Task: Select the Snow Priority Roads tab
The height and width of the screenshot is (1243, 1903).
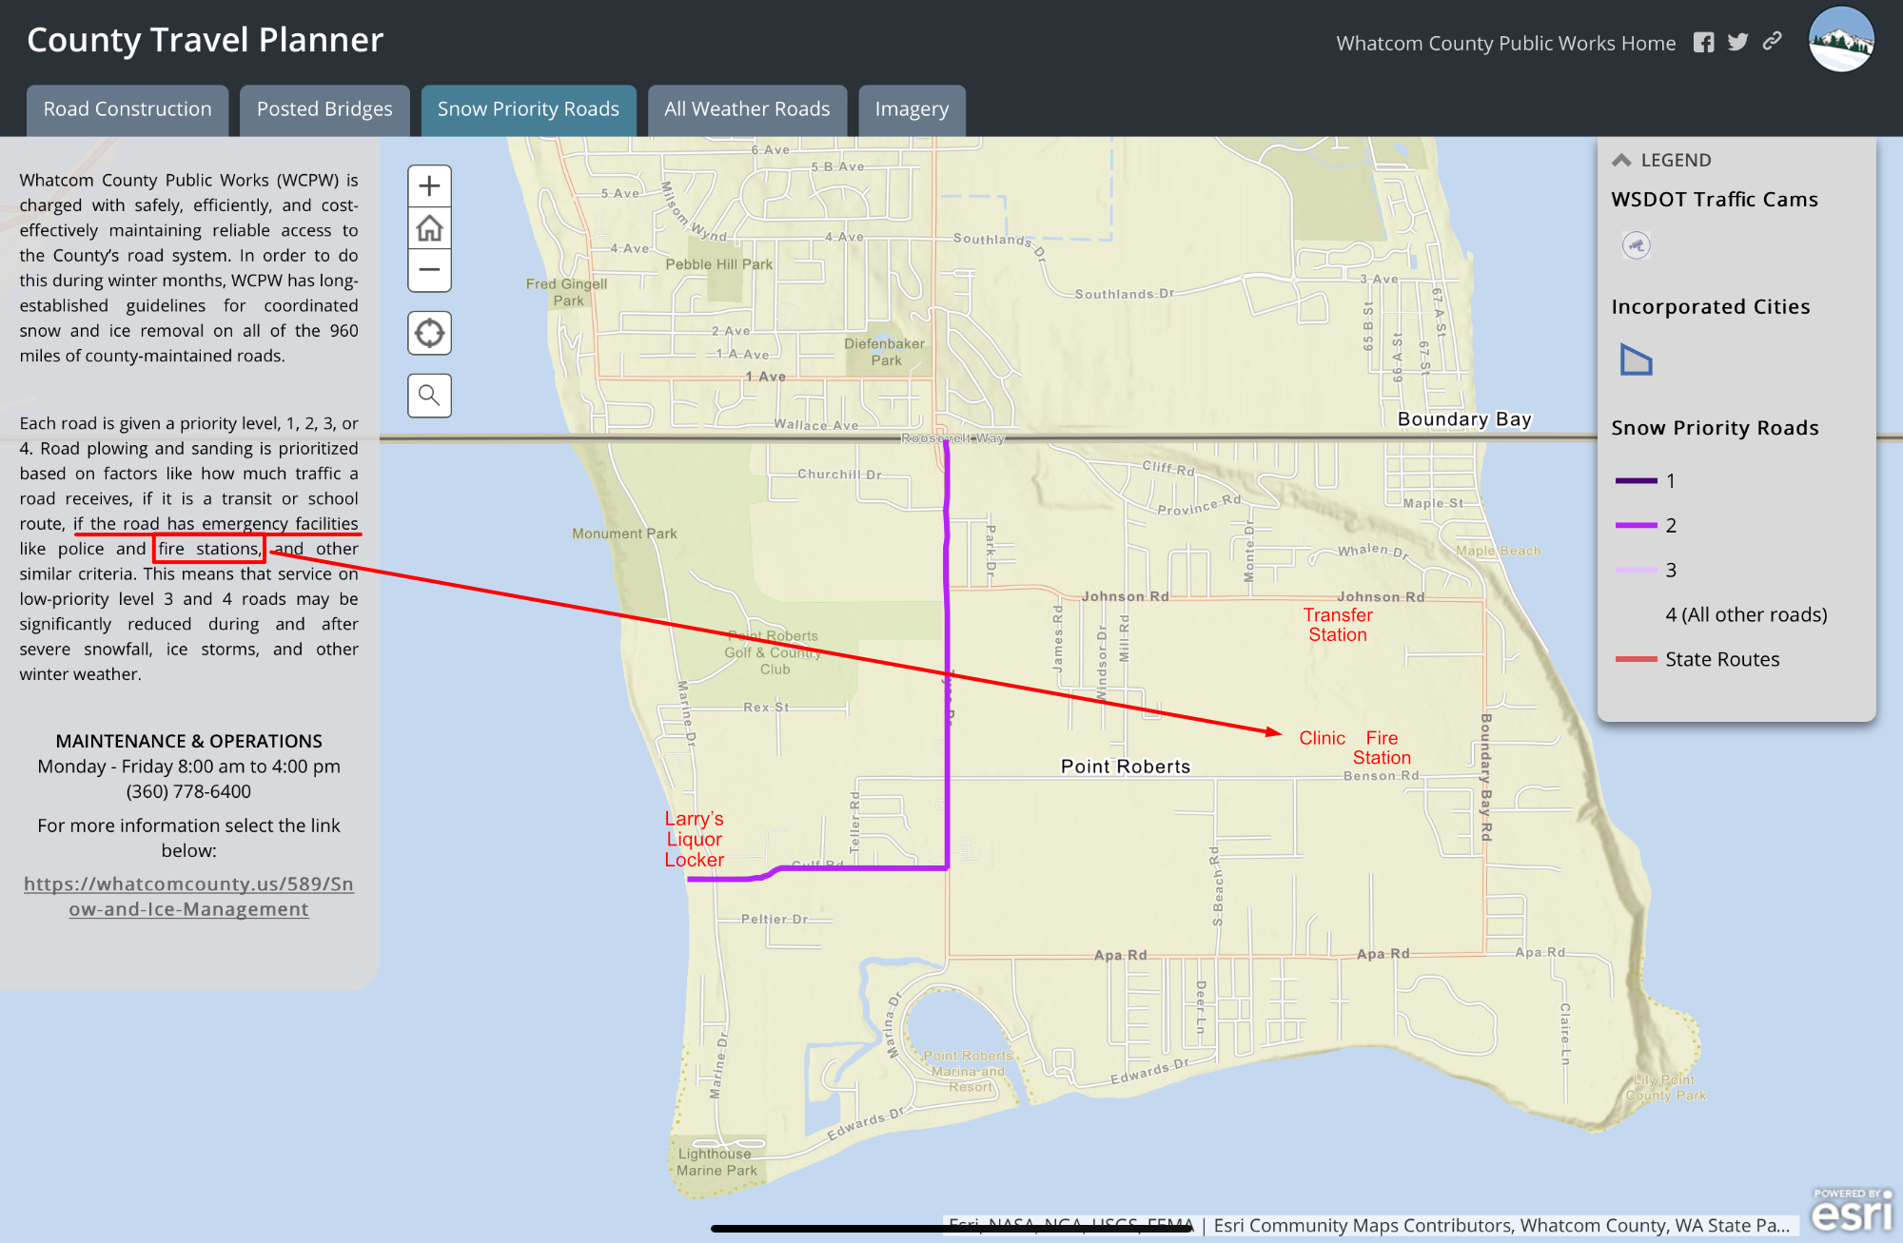Action: (528, 109)
